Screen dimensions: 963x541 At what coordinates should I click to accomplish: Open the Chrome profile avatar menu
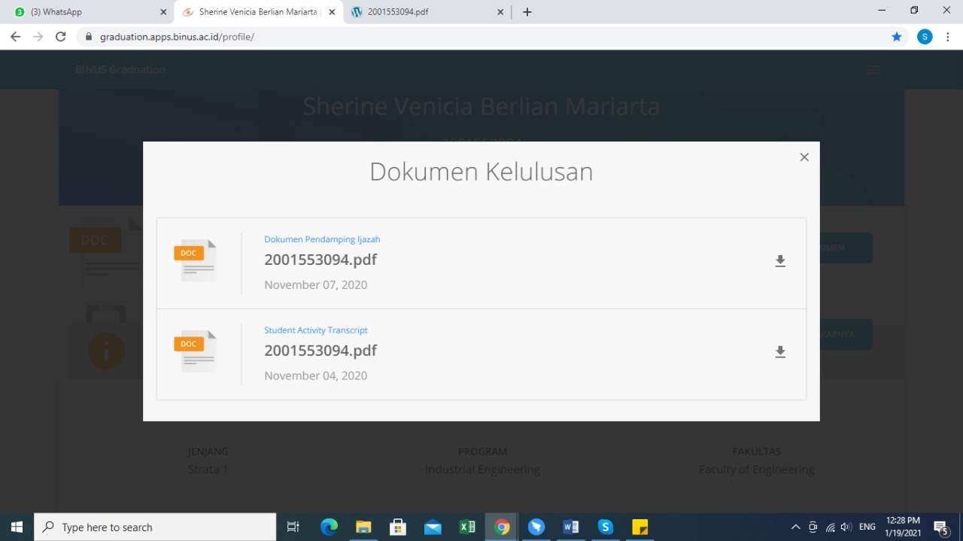click(x=925, y=37)
